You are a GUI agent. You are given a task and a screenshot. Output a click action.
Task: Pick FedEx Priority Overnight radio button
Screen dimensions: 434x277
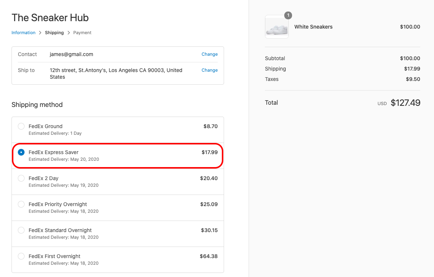point(21,205)
